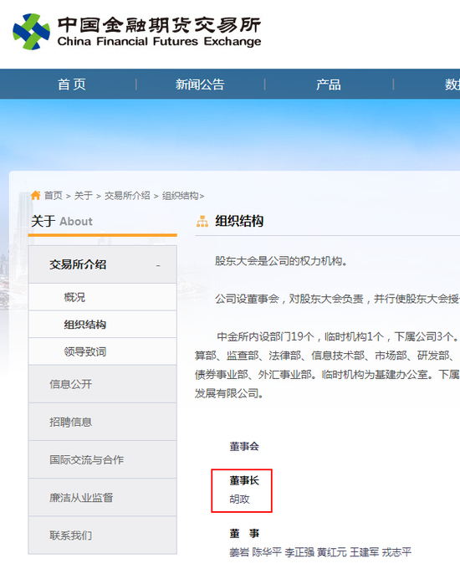Click the paragraph line starting 中金所内设部门19个
This screenshot has height=574, width=460.
tap(338, 336)
